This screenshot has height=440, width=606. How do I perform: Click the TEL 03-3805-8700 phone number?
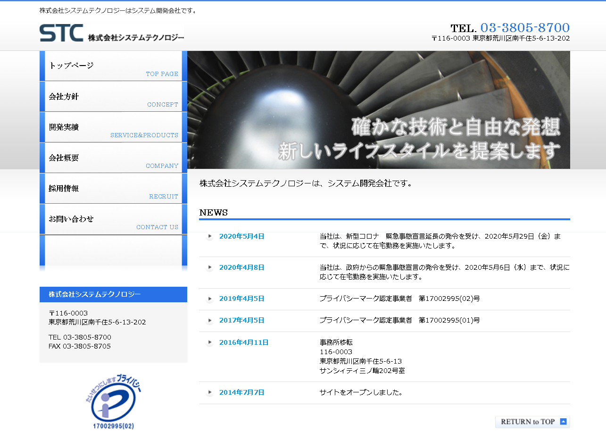[x=524, y=27]
